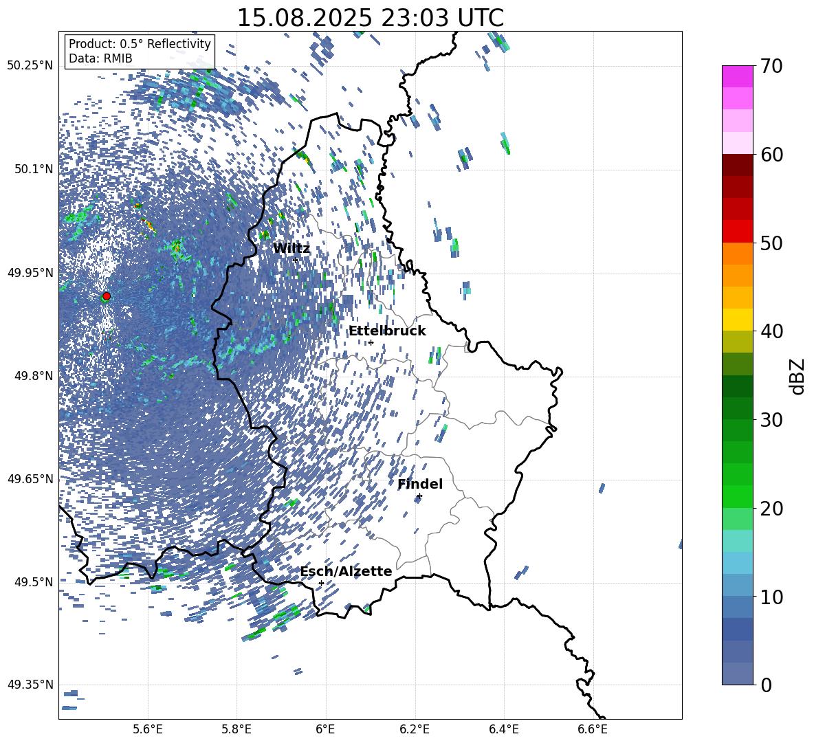The height and width of the screenshot is (743, 814).
Task: Click the Wiltz station cross marker
Action: [296, 260]
